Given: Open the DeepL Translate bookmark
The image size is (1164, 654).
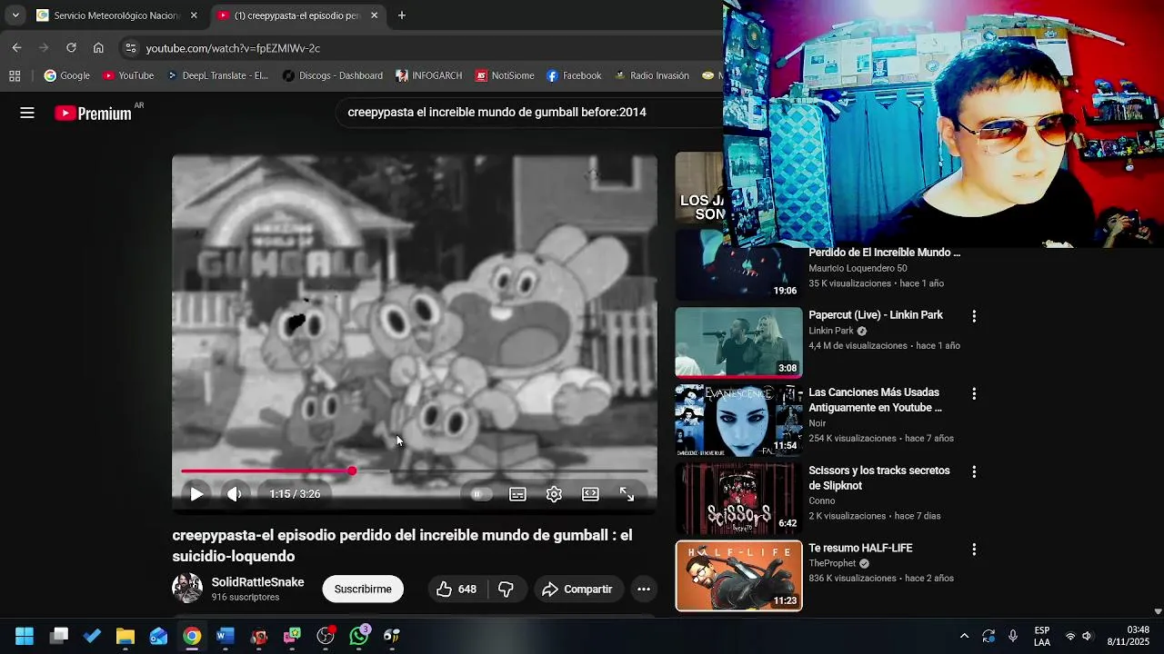Looking at the screenshot, I should click(217, 75).
